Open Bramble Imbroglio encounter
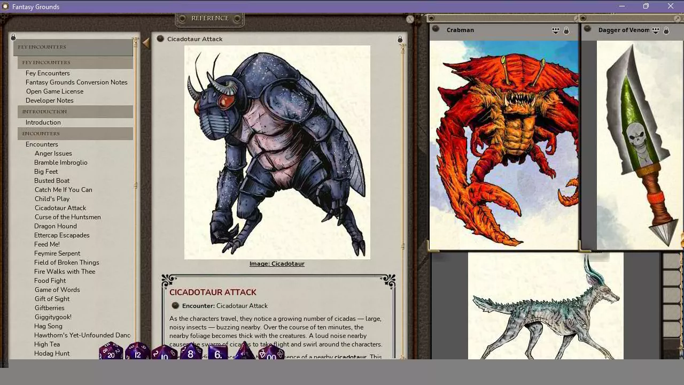Viewport: 684px width, 385px height. tap(61, 163)
